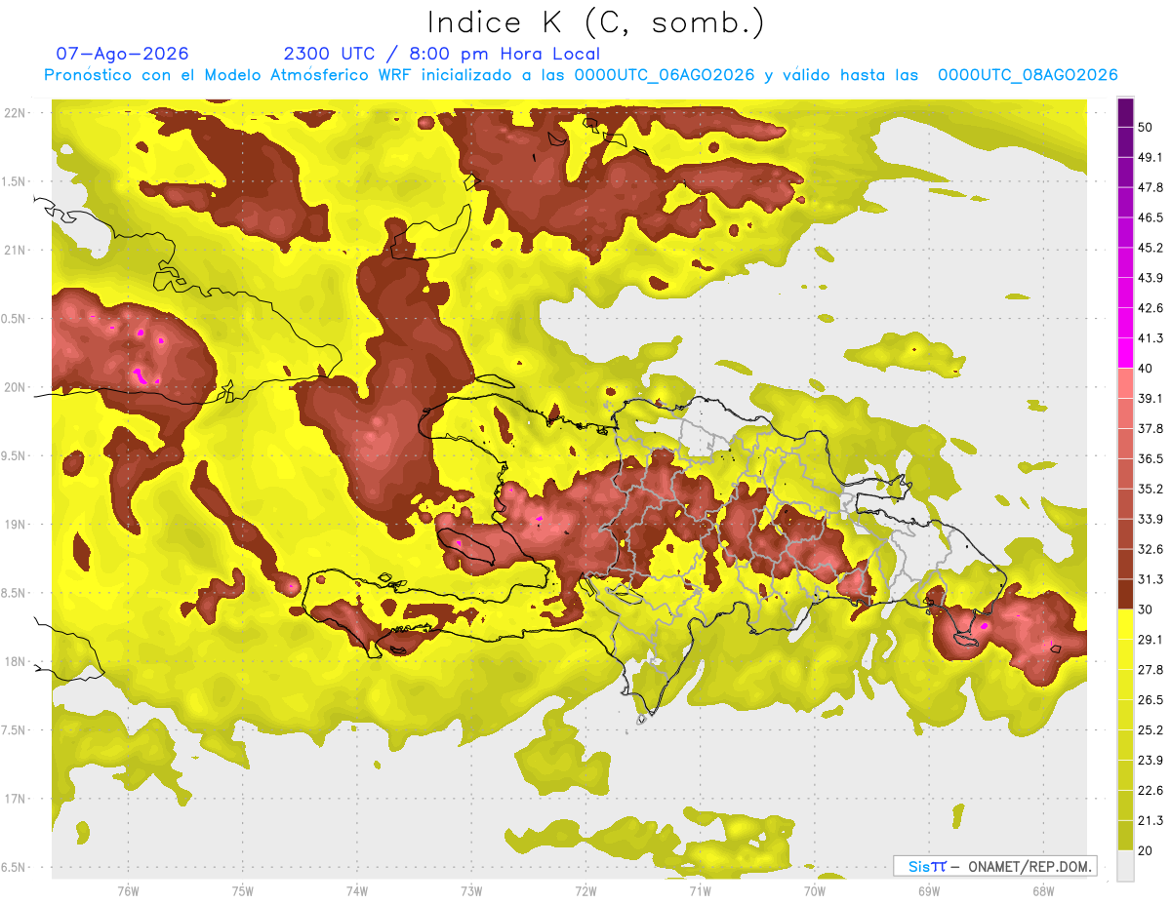This screenshot has height=904, width=1171.
Task: Click the colorbar value "36.5"
Action: (1151, 458)
